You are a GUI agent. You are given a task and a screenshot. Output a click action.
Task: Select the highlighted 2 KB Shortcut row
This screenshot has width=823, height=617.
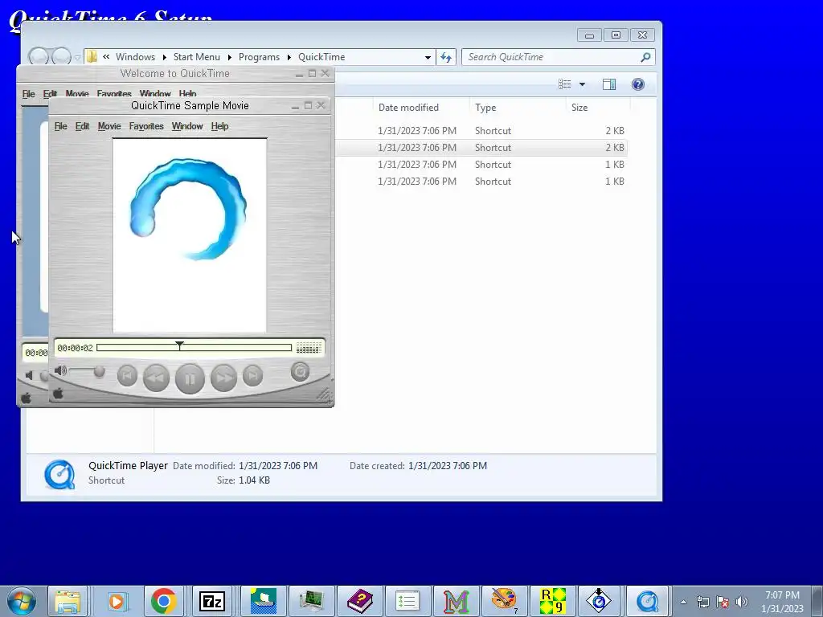pos(481,148)
